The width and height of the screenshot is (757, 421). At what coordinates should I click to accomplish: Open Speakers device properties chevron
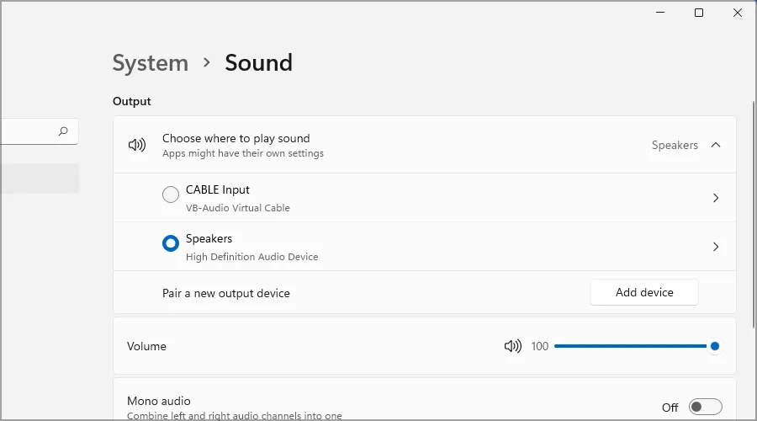point(716,247)
